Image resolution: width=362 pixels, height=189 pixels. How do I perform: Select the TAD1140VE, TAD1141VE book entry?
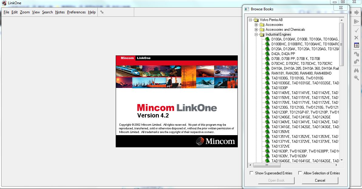click(x=305, y=93)
